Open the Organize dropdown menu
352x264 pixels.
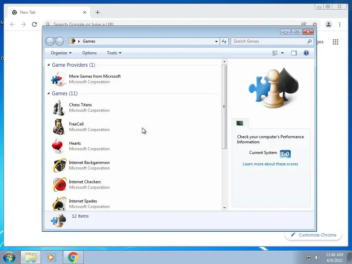[x=61, y=53]
